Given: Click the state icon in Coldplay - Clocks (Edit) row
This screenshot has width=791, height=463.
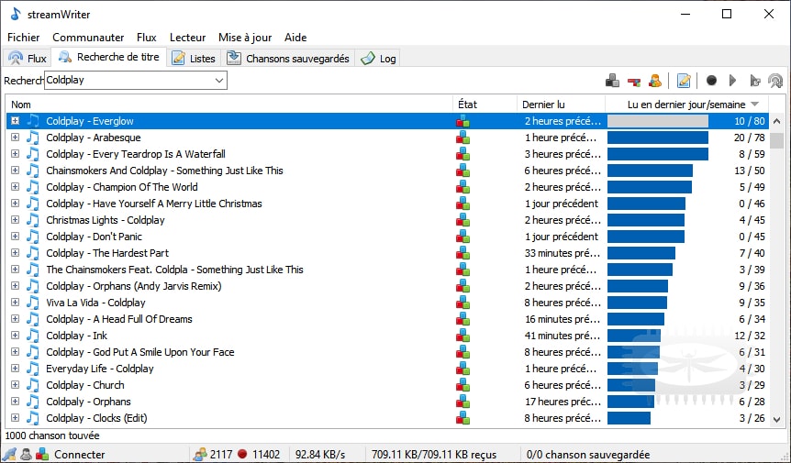Looking at the screenshot, I should pyautogui.click(x=463, y=418).
